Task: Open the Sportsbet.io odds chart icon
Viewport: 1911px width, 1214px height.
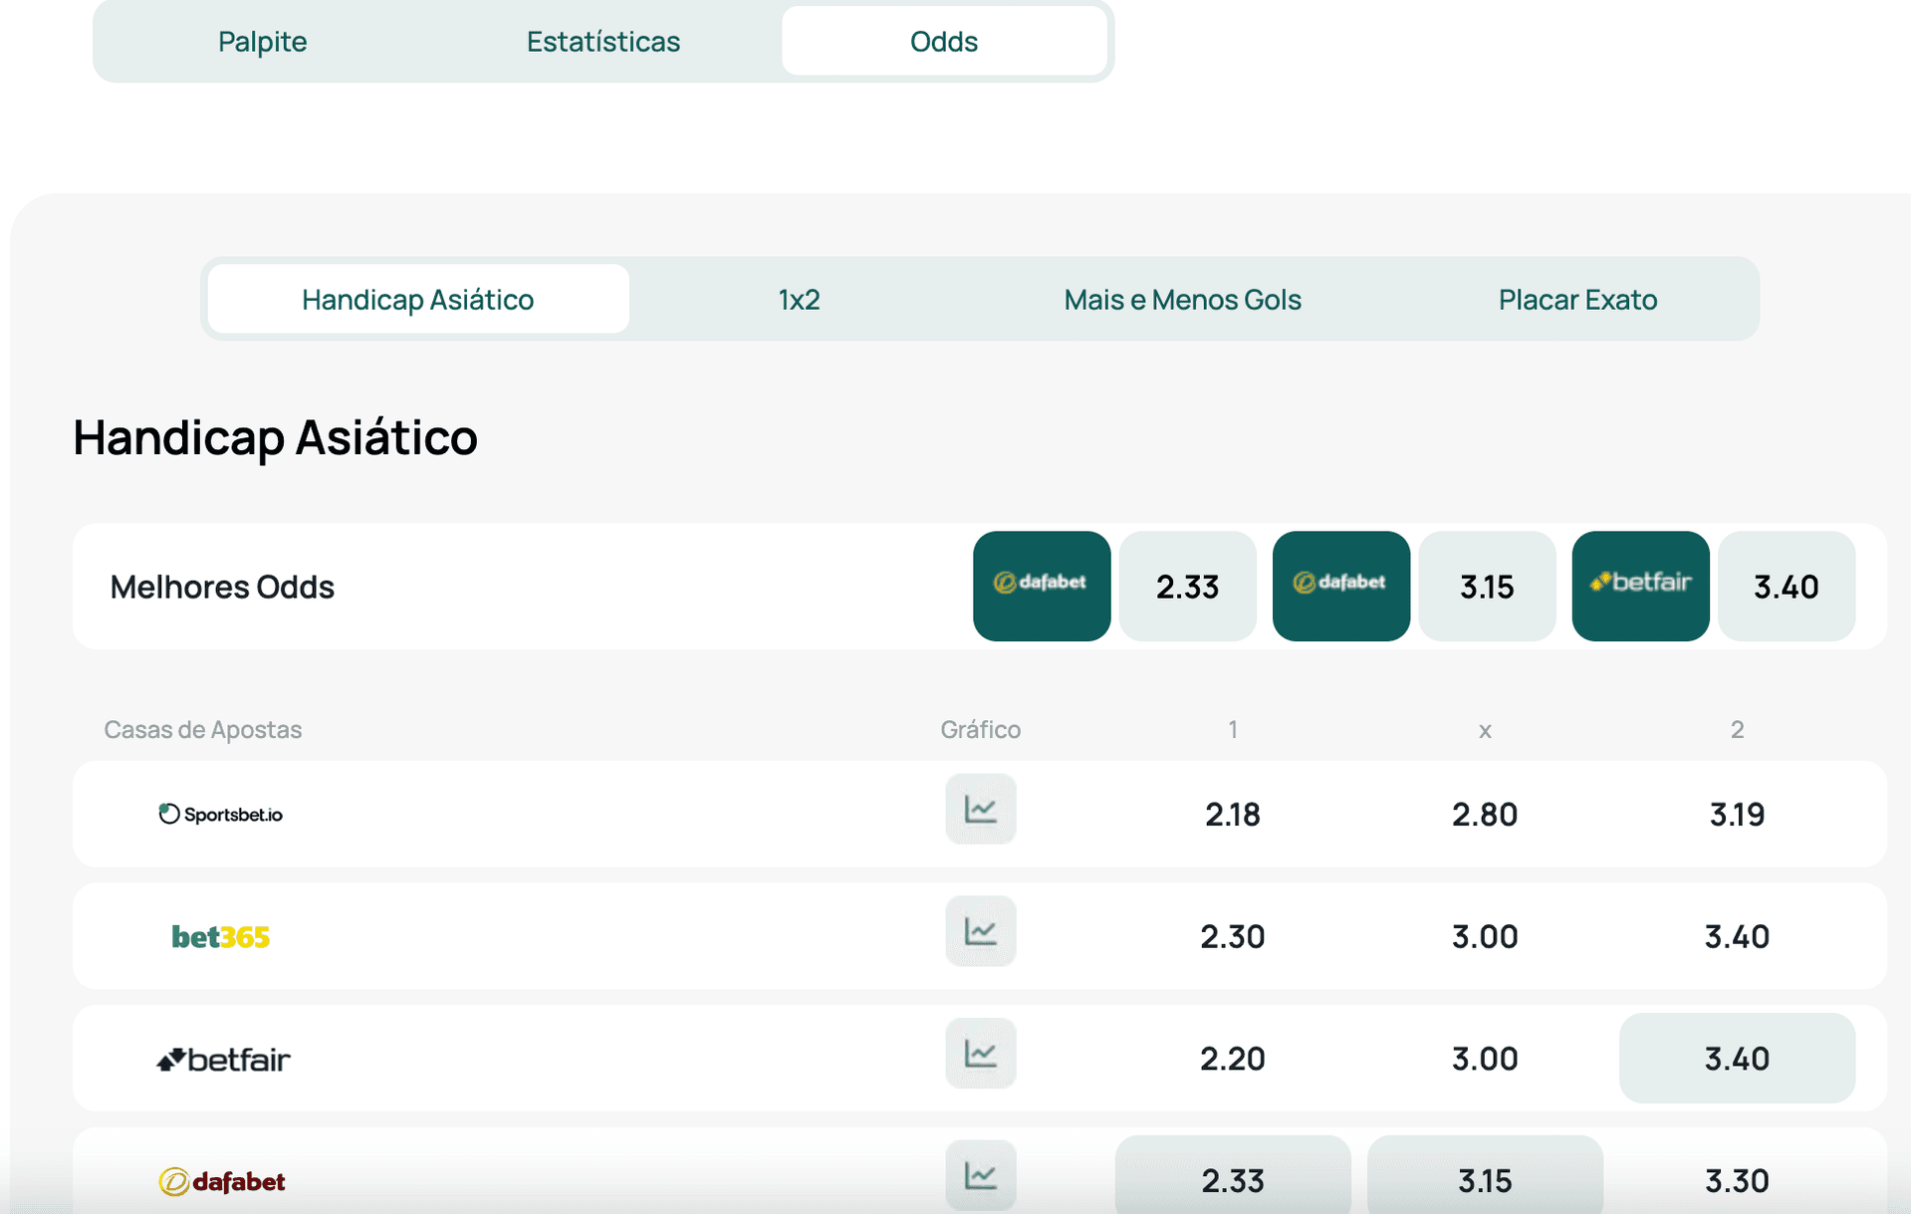Action: click(x=981, y=809)
